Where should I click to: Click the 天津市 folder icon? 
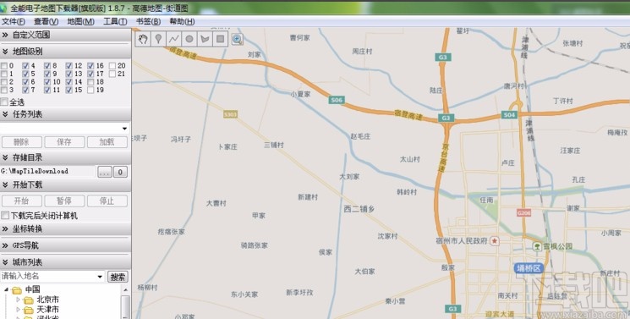[x=28, y=310]
